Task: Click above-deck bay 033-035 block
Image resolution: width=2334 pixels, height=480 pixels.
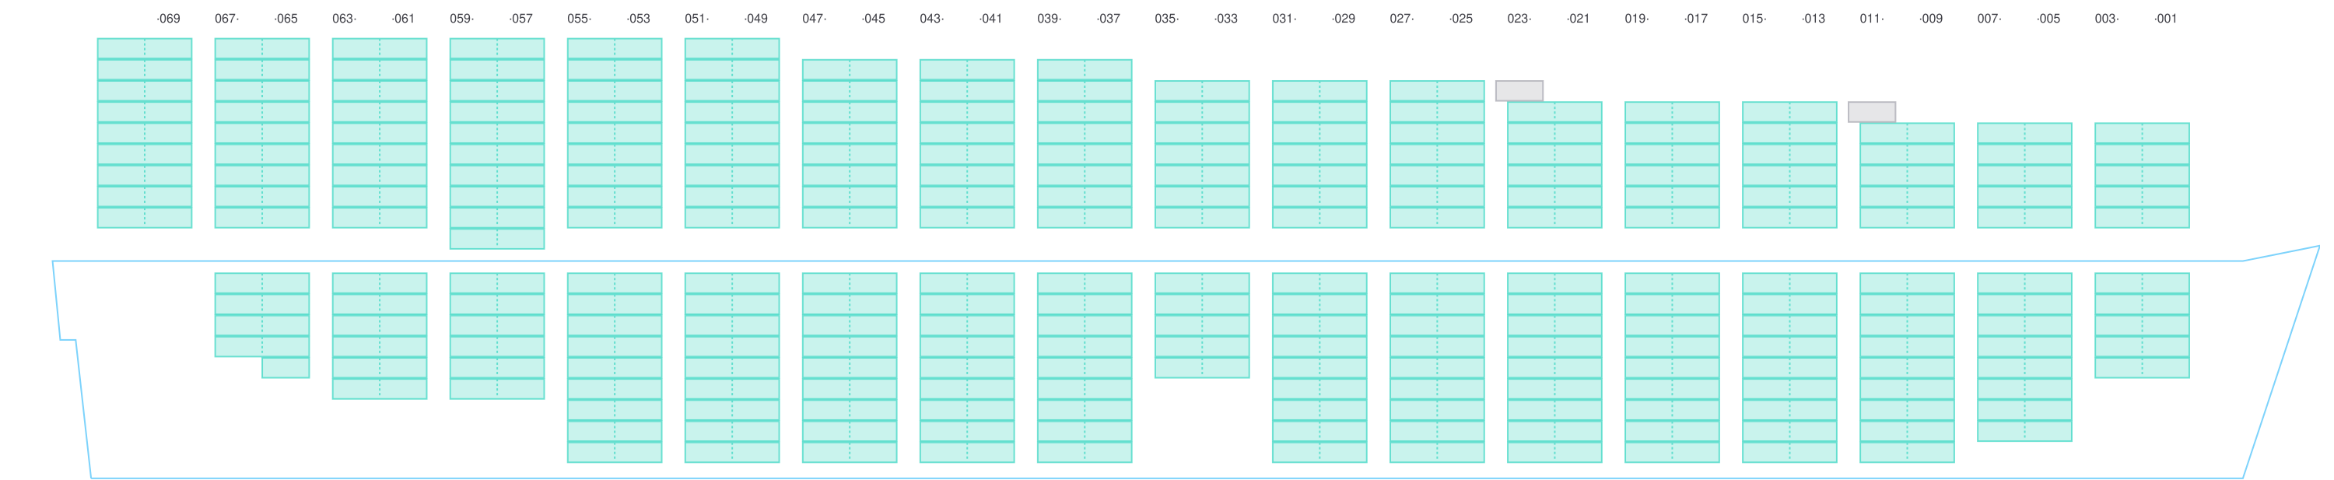Action: (1201, 154)
